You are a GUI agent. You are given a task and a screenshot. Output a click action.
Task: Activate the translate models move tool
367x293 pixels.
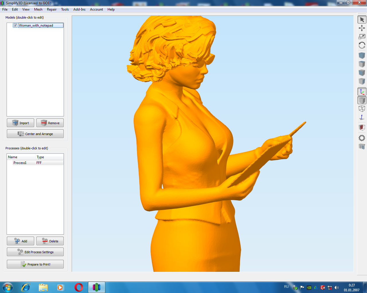coord(362,28)
